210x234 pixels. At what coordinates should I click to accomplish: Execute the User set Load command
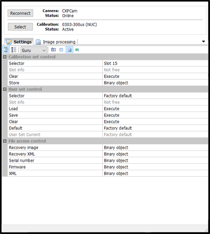coord(155,108)
